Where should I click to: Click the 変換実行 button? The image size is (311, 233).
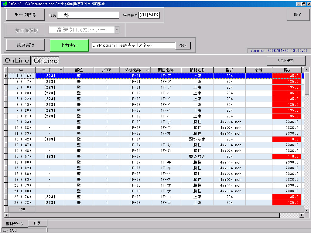click(x=25, y=45)
